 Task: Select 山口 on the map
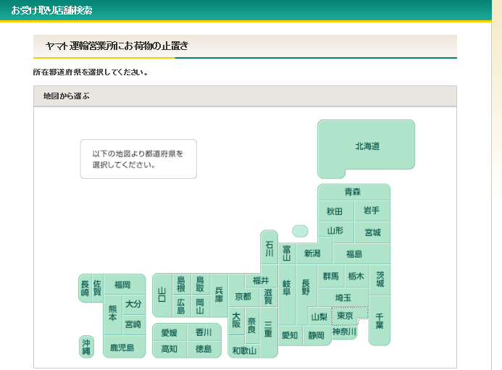(162, 295)
